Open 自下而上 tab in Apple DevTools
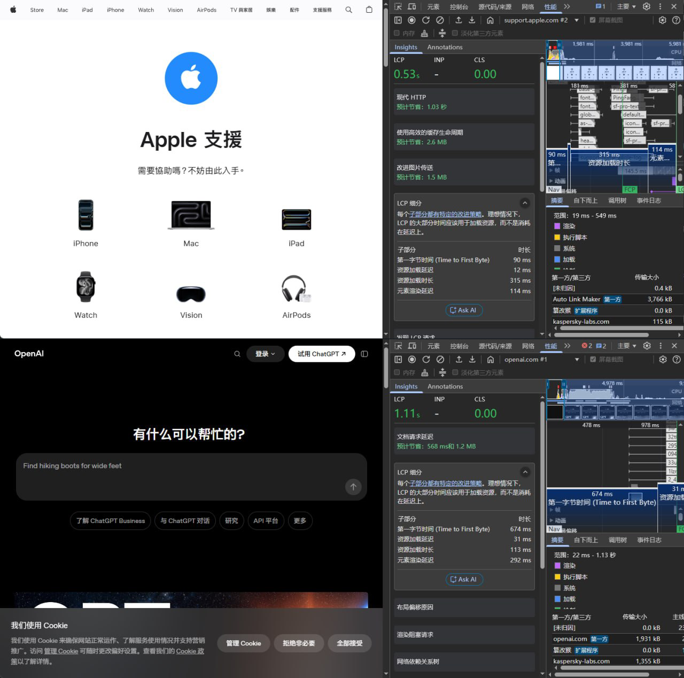Image resolution: width=684 pixels, height=678 pixels. pos(585,200)
